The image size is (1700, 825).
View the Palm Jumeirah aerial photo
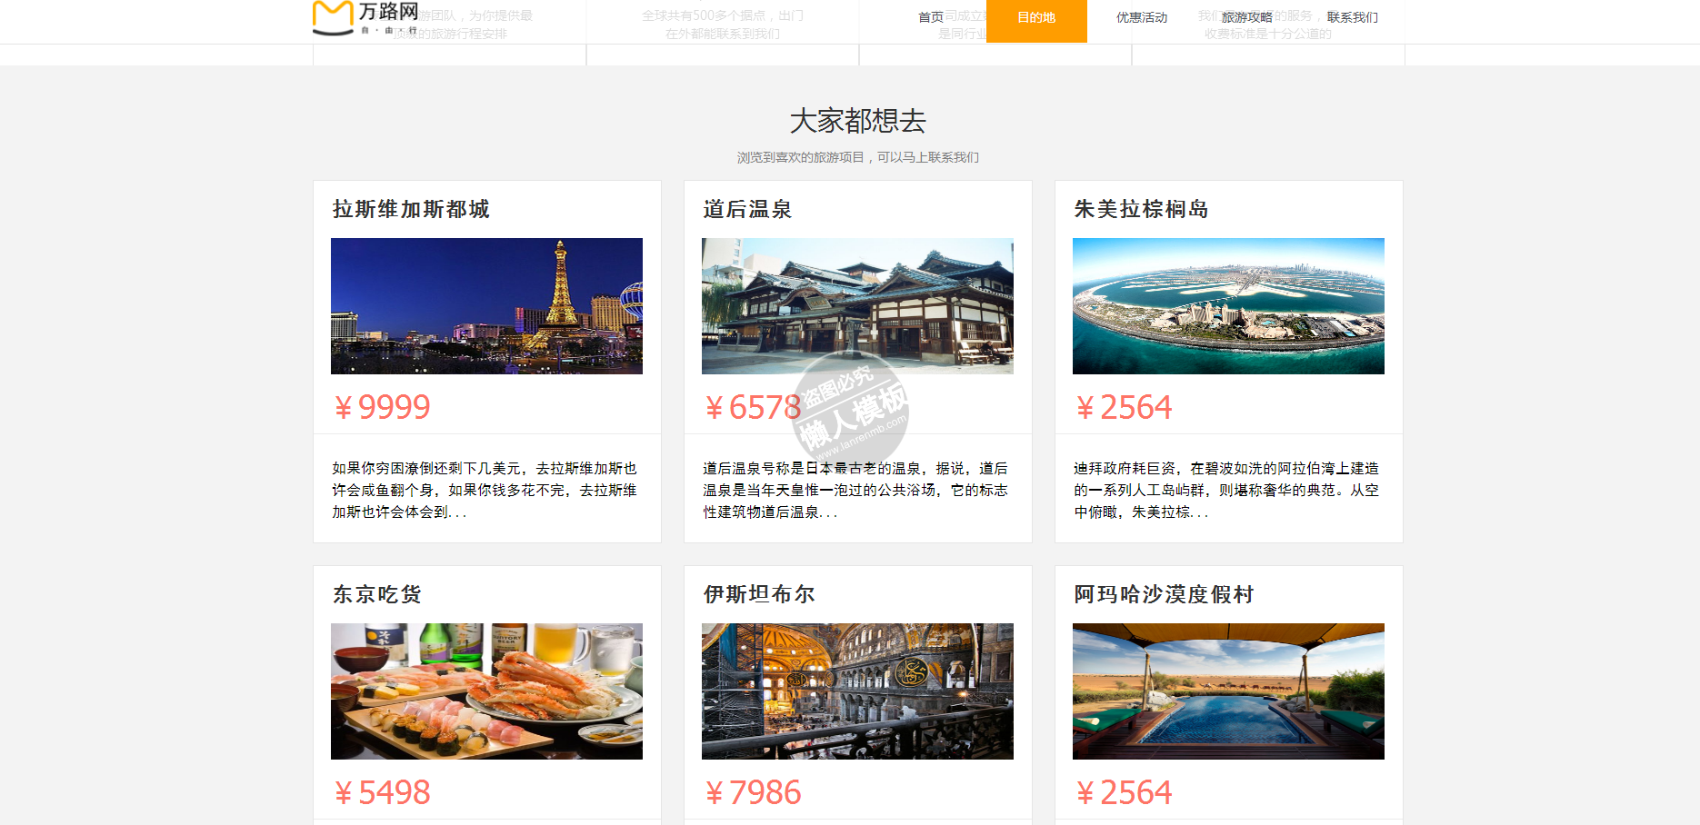coord(1228,306)
